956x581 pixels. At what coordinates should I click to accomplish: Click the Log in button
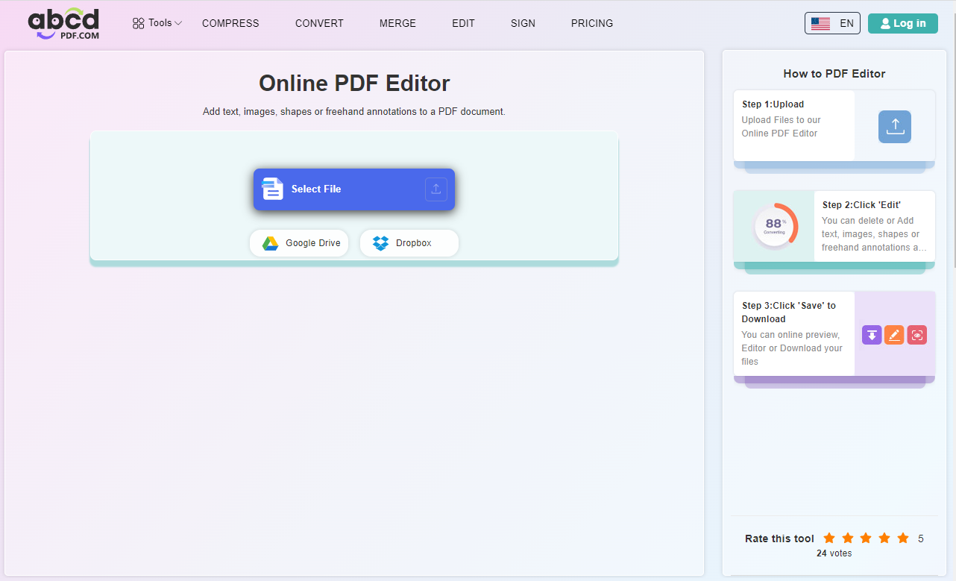tap(903, 23)
